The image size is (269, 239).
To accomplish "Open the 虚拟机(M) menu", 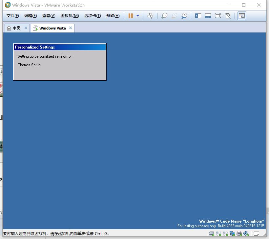I will 70,16.
